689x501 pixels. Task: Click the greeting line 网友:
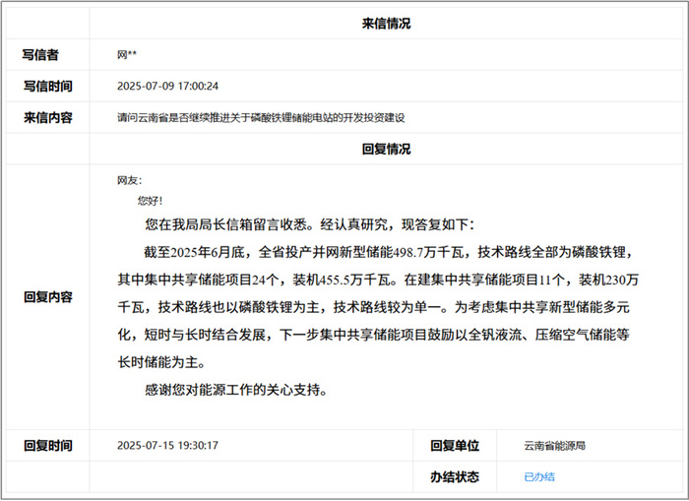tap(129, 180)
